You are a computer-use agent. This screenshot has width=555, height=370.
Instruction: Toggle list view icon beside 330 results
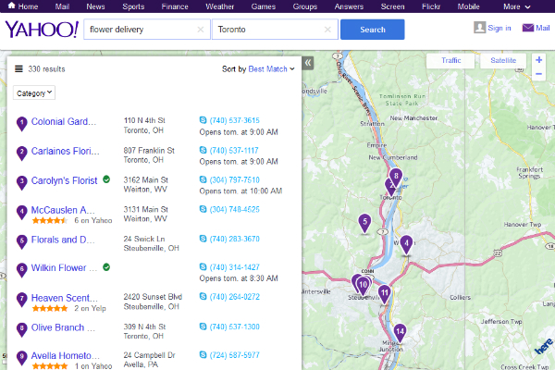pyautogui.click(x=18, y=68)
